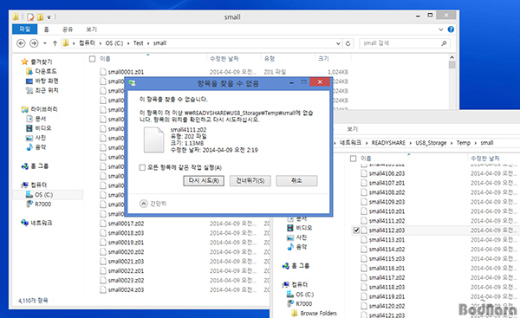This screenshot has width=520, height=318.
Task: Toggle select-all checkbox in network window header
Action: [354, 159]
